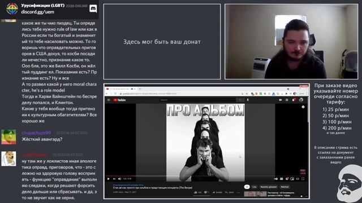
Task: Switch to theater mode
Action: click(x=298, y=179)
